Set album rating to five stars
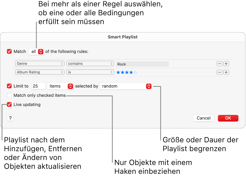Viewport: 246px width, 177px height. pos(136,72)
